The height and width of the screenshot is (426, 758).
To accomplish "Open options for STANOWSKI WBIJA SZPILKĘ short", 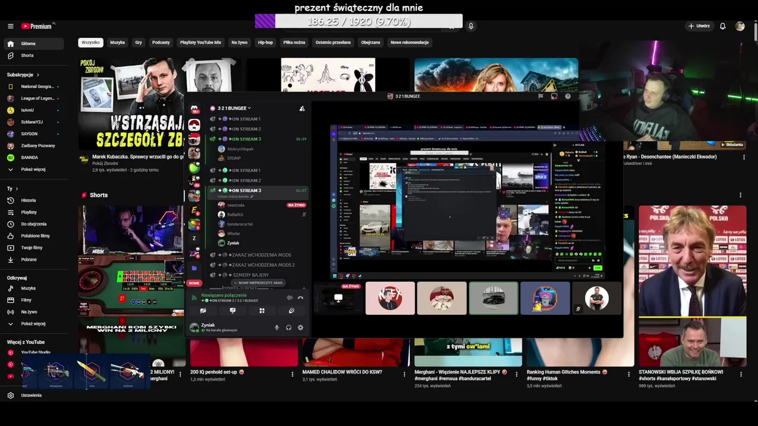I will pyautogui.click(x=740, y=374).
